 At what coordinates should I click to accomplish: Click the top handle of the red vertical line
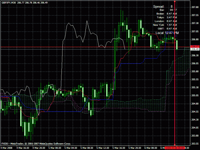(x=175, y=1)
